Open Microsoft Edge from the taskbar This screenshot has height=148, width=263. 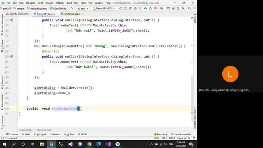click(99, 144)
